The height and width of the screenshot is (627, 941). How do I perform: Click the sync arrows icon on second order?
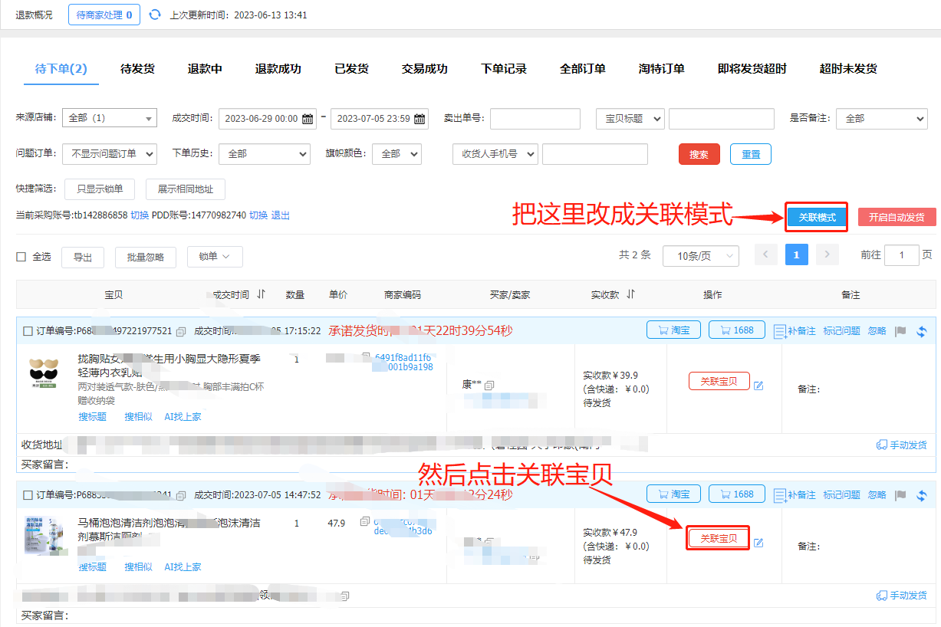[921, 495]
